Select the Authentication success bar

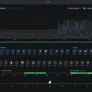[x=89, y=73]
